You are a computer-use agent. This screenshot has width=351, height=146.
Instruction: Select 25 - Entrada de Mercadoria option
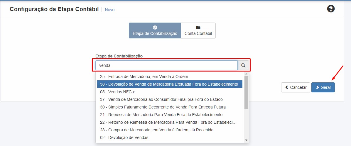pos(144,77)
